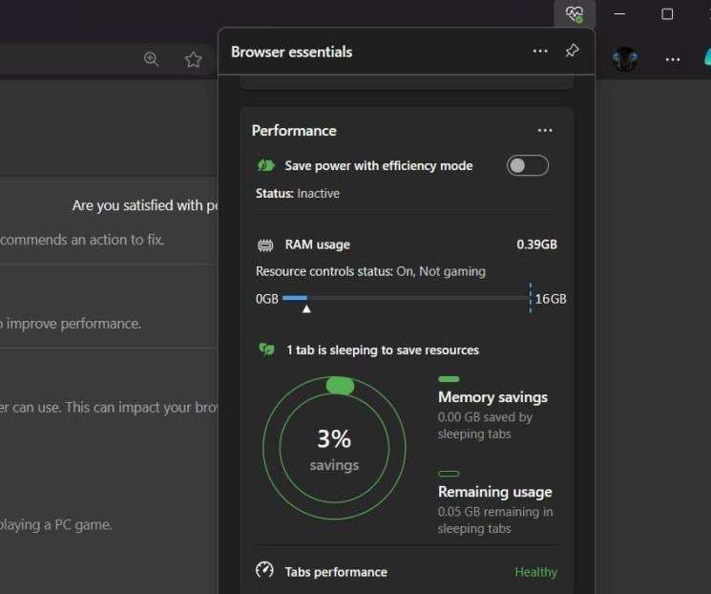Viewport: 711px width, 594px height.
Task: Click 'Browser essentials' panel title
Action: click(x=292, y=53)
